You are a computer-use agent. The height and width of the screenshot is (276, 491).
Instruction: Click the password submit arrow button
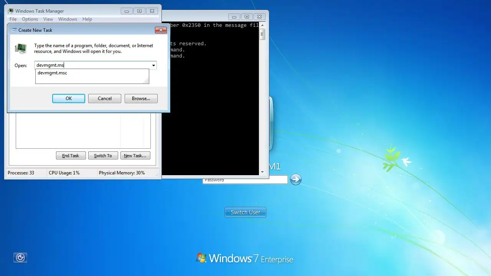tap(295, 179)
